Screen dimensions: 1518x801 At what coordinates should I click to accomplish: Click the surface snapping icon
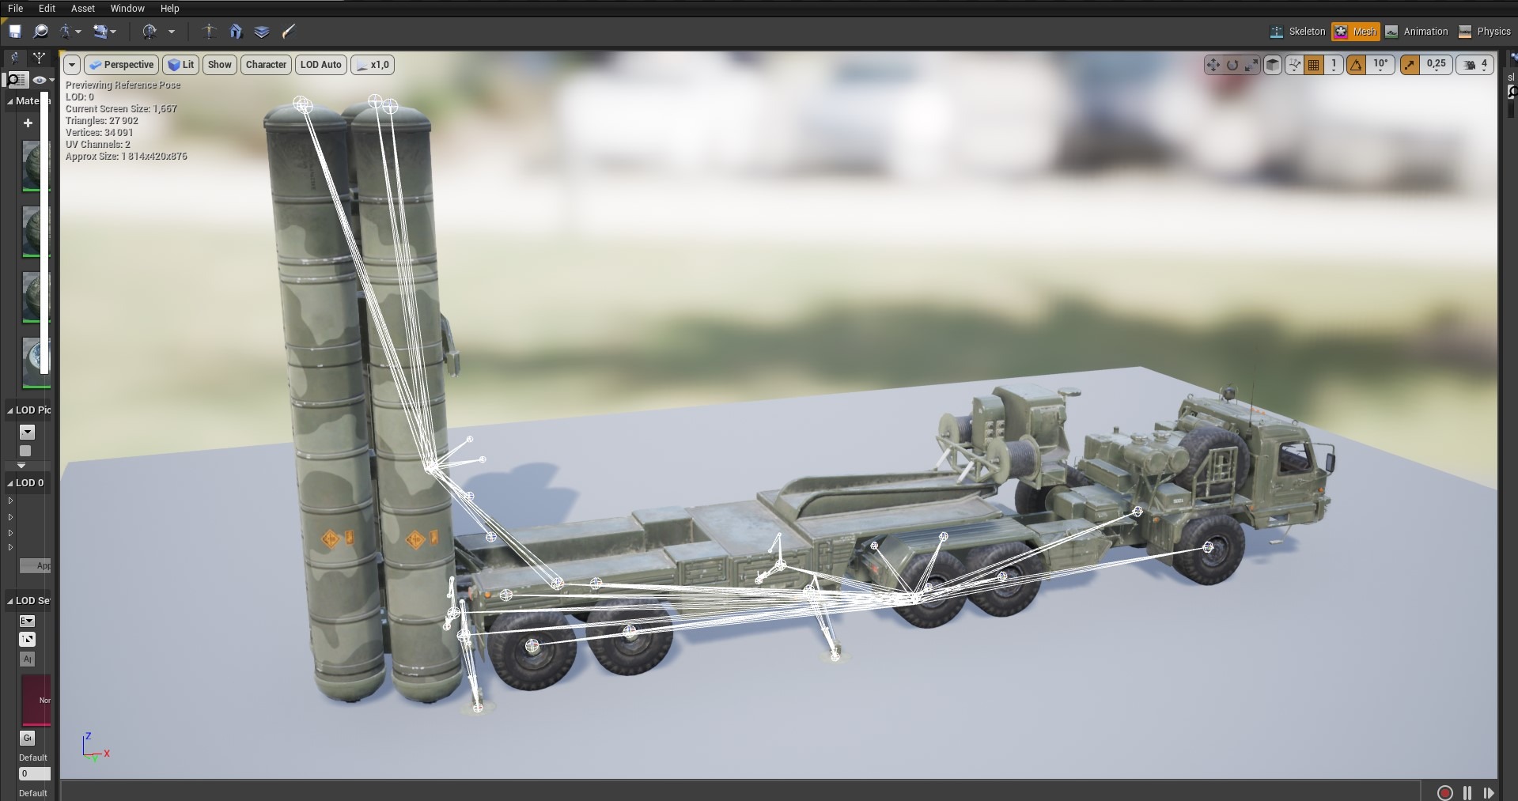(x=1293, y=65)
